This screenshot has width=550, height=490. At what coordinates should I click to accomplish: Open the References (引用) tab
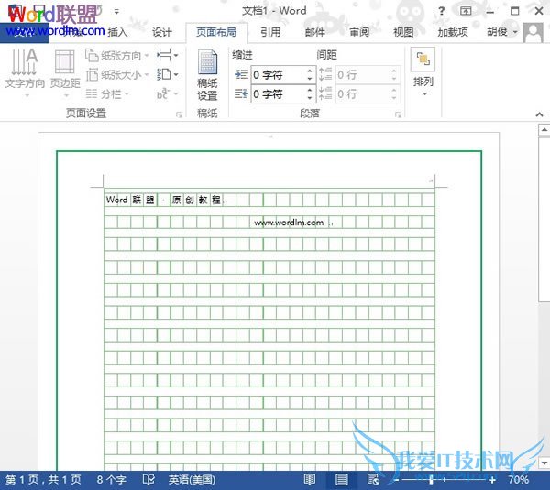click(270, 32)
